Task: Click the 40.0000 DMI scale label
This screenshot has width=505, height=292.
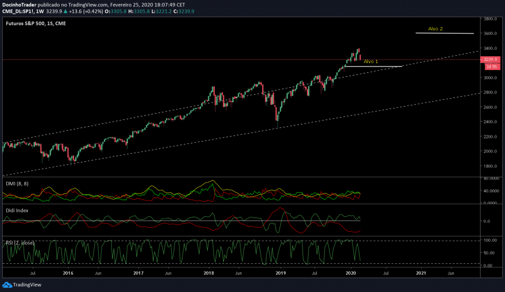Action: 491,191
